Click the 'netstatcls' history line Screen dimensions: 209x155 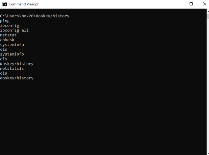(12, 69)
